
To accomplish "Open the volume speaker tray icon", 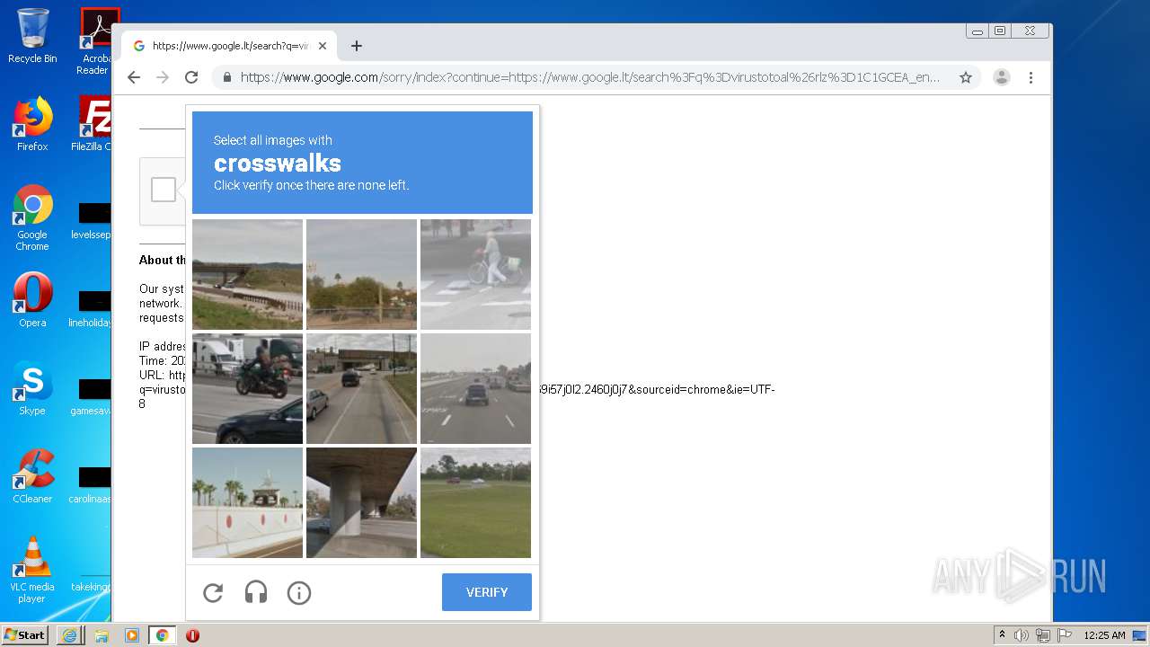I will pos(1022,635).
